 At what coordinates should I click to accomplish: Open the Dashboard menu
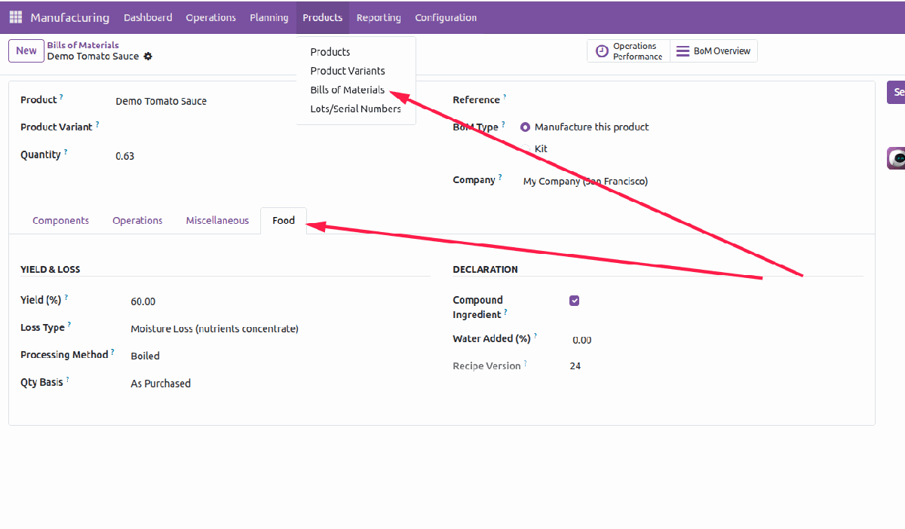pos(148,17)
